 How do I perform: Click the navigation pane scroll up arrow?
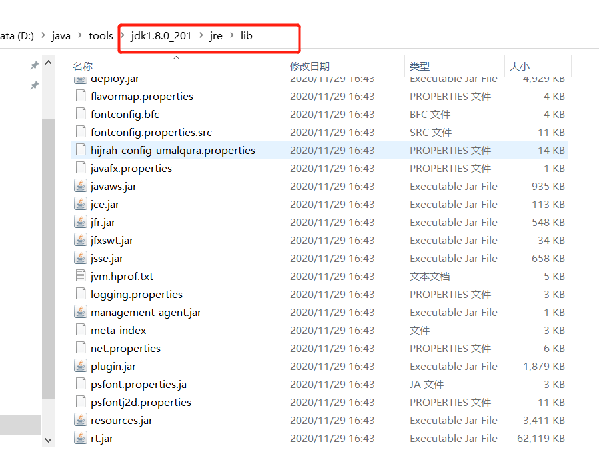[48, 63]
